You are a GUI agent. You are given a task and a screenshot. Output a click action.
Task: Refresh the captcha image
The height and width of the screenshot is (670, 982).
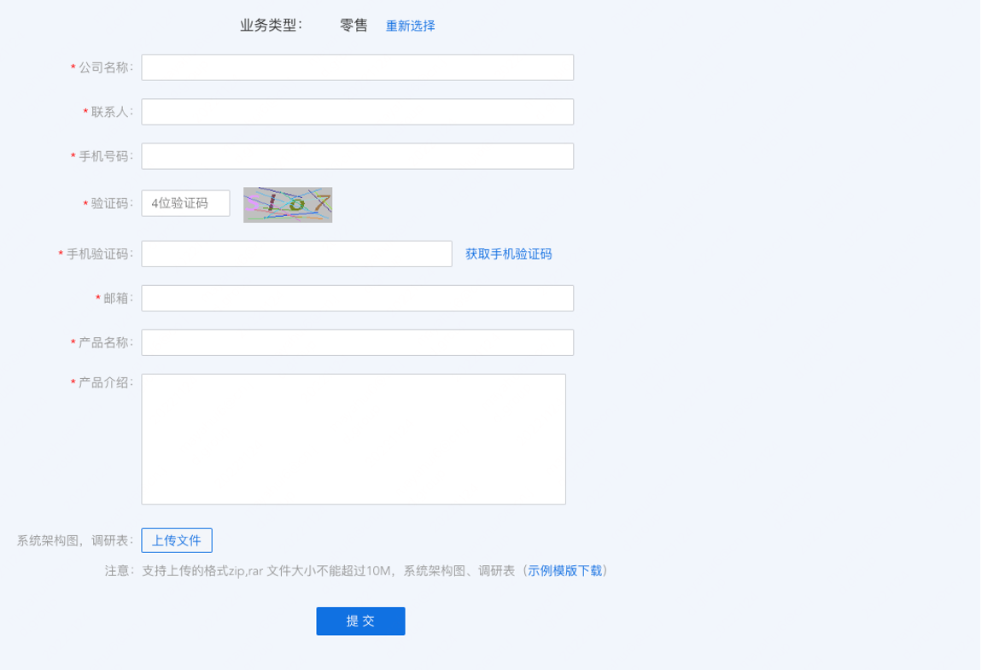click(287, 205)
